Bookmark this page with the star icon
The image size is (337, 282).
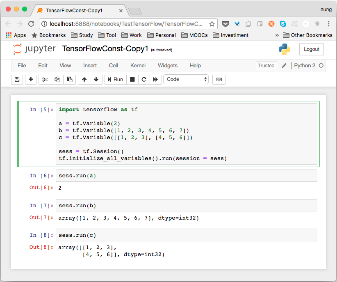(x=212, y=24)
